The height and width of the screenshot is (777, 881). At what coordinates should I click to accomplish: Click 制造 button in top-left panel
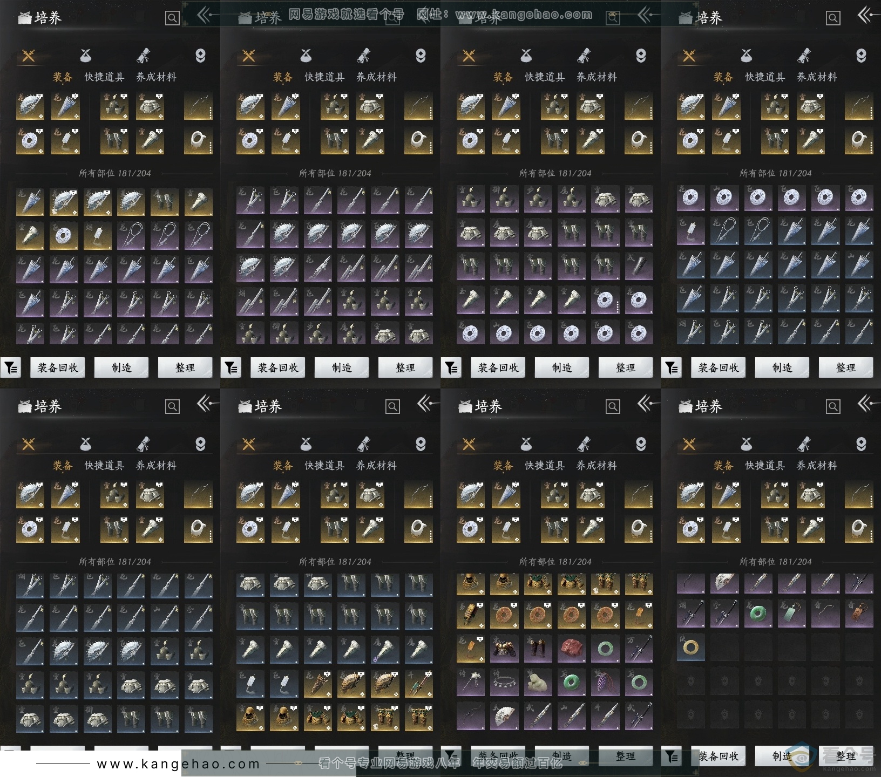[121, 368]
